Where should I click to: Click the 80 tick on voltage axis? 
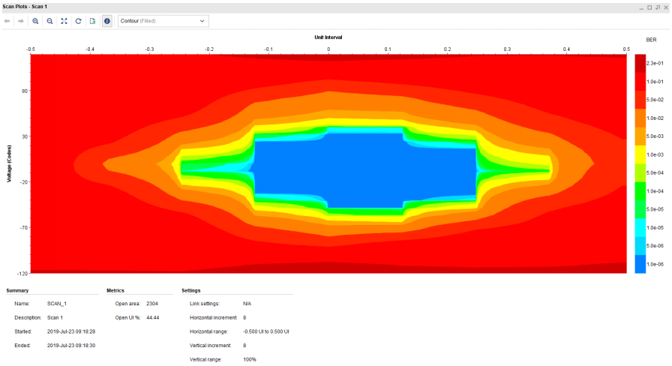click(x=25, y=91)
